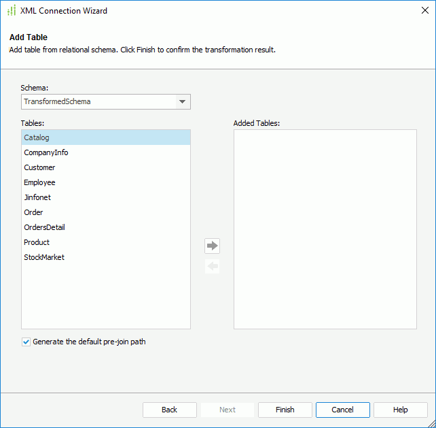Click the Cancel button
This screenshot has width=436, height=428.
[343, 410]
